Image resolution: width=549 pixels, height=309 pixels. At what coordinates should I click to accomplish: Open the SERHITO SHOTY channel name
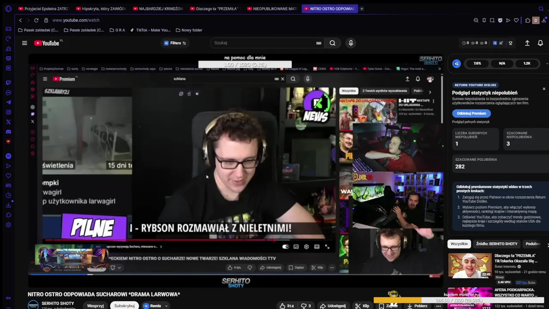pyautogui.click(x=57, y=303)
